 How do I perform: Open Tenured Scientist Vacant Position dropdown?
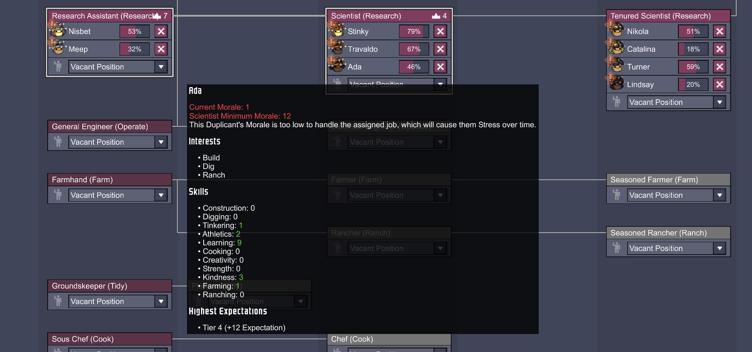(x=720, y=102)
